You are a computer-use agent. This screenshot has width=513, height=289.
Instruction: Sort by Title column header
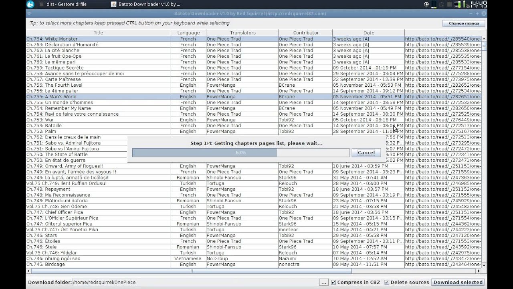tap(98, 33)
